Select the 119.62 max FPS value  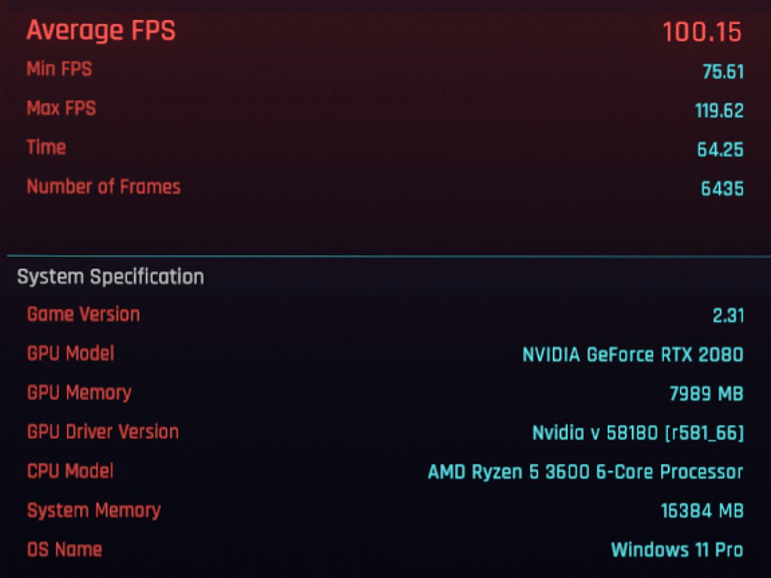(719, 111)
